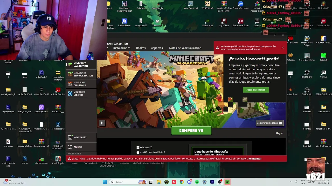Select the Slender v0.9.7 archive icon
332x186 pixels.
(x=224, y=6)
